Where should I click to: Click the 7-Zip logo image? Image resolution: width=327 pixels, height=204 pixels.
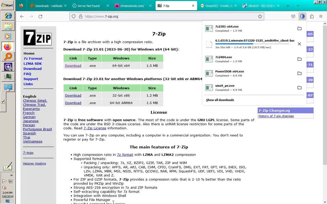tap(38, 37)
